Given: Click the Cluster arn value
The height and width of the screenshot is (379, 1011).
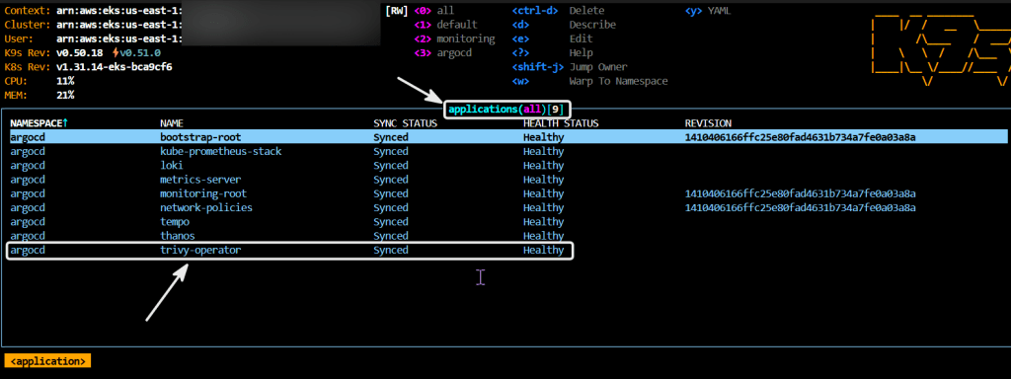Looking at the screenshot, I should 118,25.
